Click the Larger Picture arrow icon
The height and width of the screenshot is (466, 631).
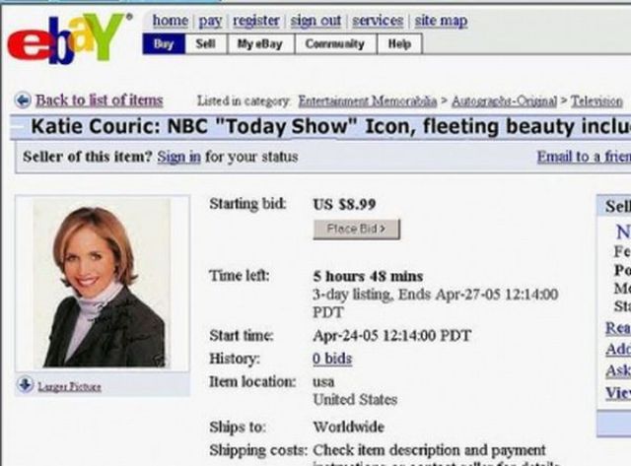(26, 385)
